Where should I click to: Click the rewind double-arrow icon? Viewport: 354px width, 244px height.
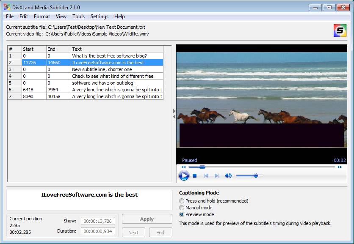tap(183, 167)
